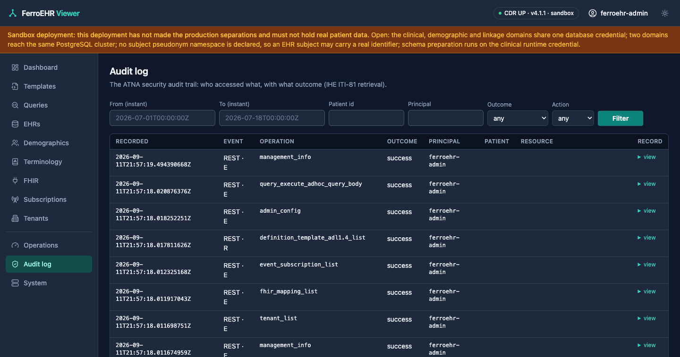
Task: Expand view for the fhir_mapping_list row
Action: (646, 291)
